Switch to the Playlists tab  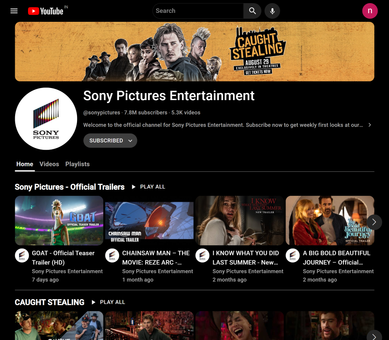77,164
